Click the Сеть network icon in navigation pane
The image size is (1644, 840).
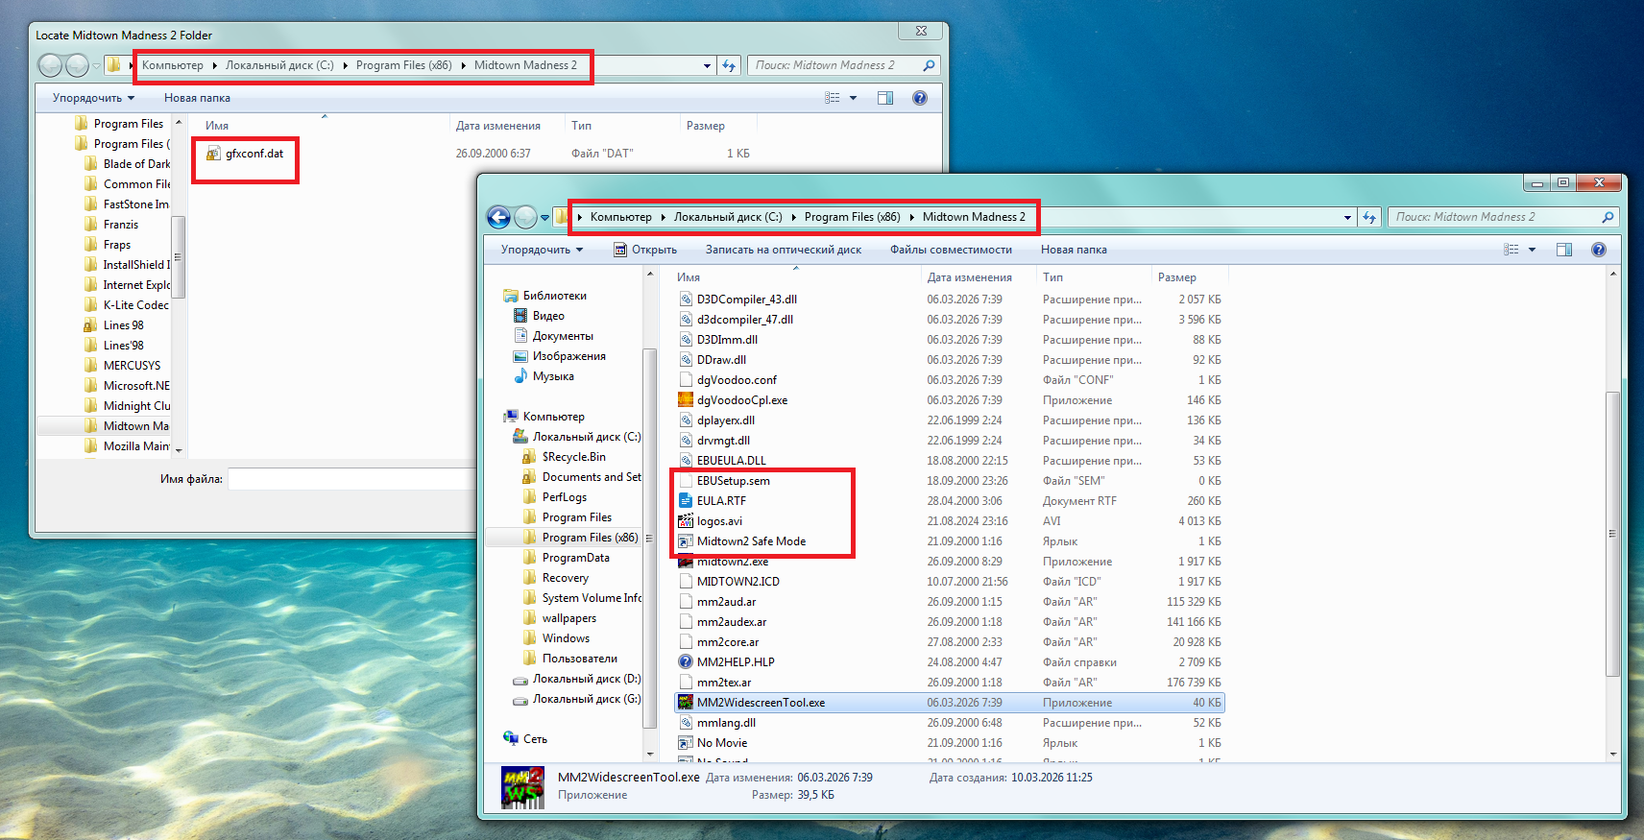[511, 739]
